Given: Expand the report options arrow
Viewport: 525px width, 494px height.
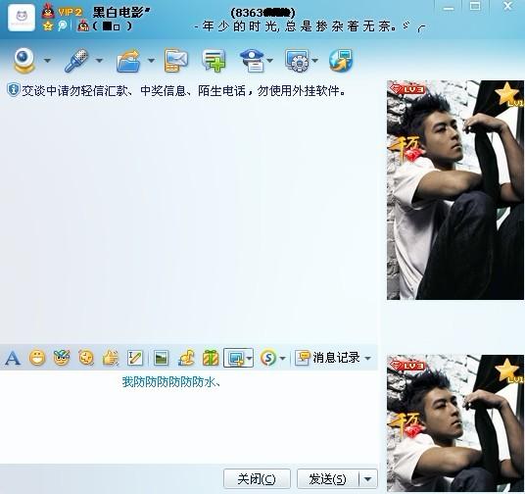Looking at the screenshot, I should 270,61.
